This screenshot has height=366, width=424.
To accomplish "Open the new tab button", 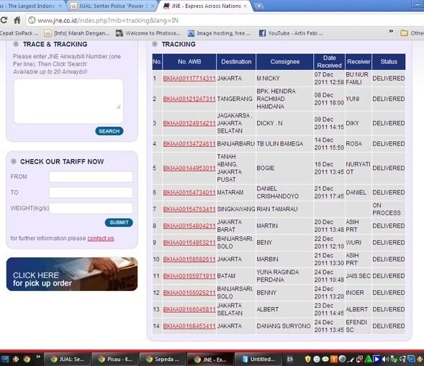I will [258, 6].
